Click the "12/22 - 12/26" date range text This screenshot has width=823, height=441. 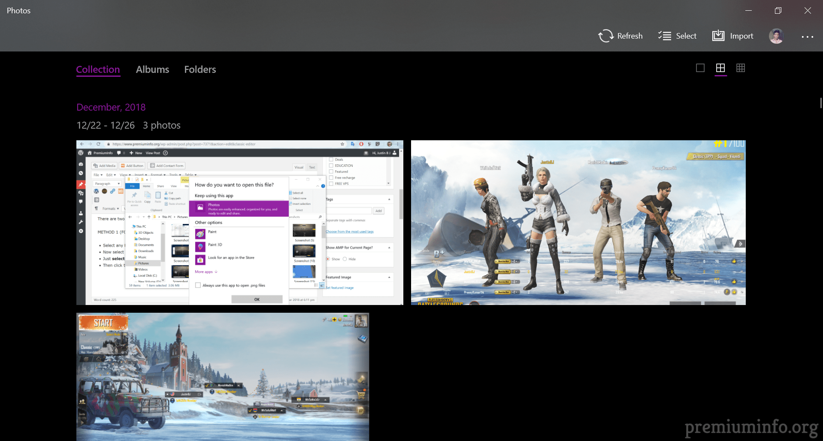coord(106,125)
